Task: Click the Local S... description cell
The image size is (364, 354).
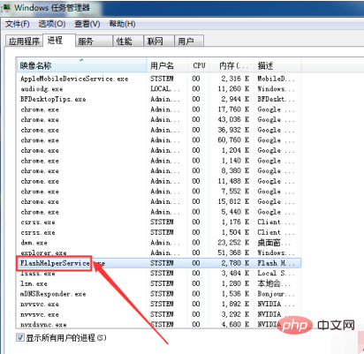Action: click(x=276, y=274)
